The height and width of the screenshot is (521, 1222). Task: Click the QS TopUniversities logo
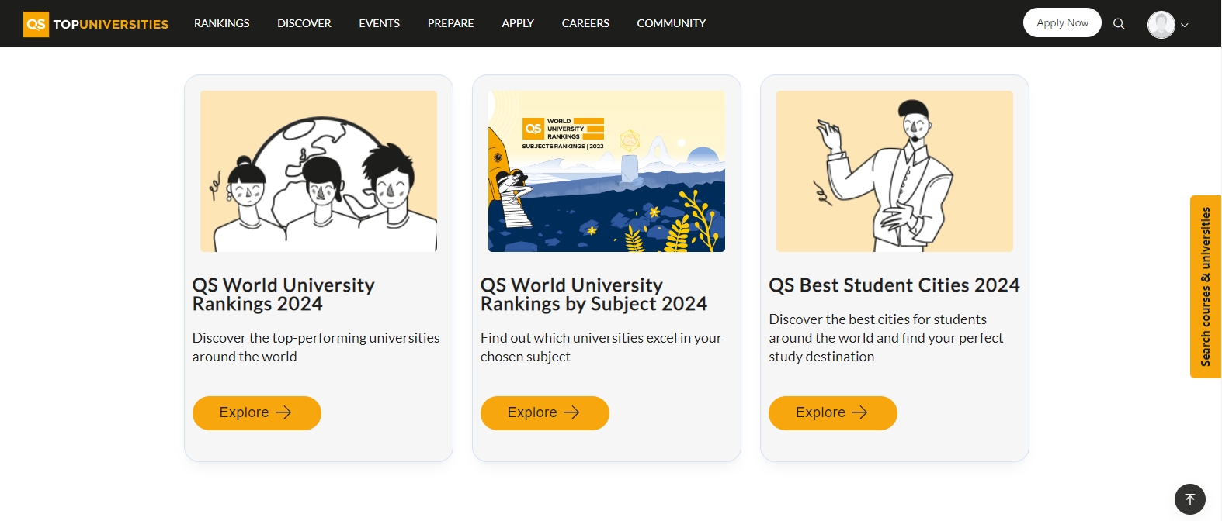(x=96, y=24)
